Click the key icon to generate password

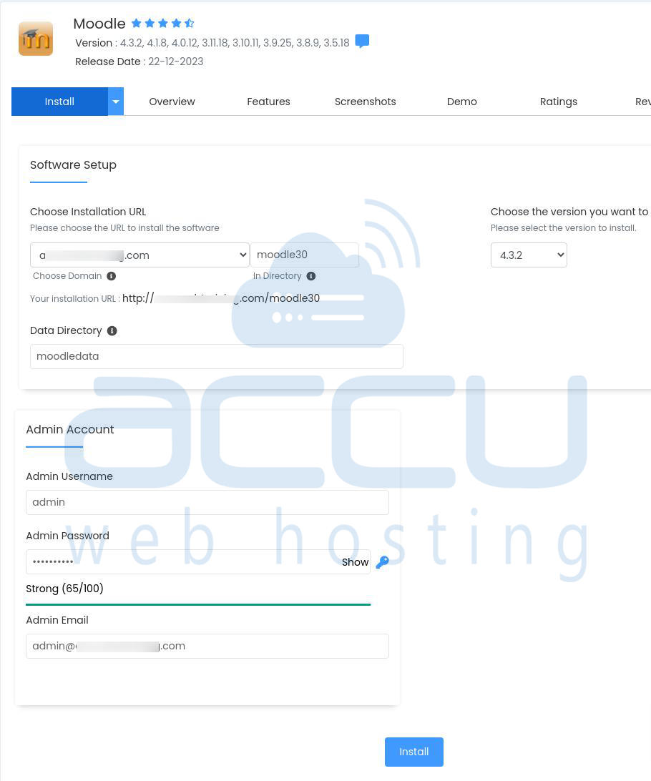(x=382, y=562)
